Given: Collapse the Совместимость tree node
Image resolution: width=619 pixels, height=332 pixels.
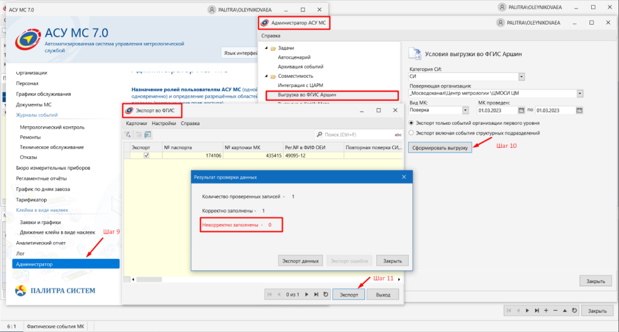Looking at the screenshot, I should 266,75.
